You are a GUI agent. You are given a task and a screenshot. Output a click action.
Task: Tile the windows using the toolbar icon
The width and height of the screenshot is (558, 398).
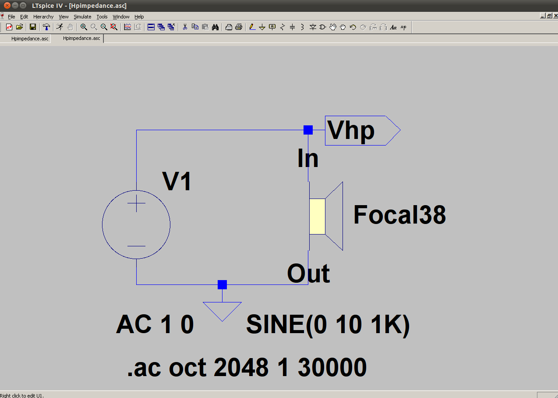click(x=151, y=27)
